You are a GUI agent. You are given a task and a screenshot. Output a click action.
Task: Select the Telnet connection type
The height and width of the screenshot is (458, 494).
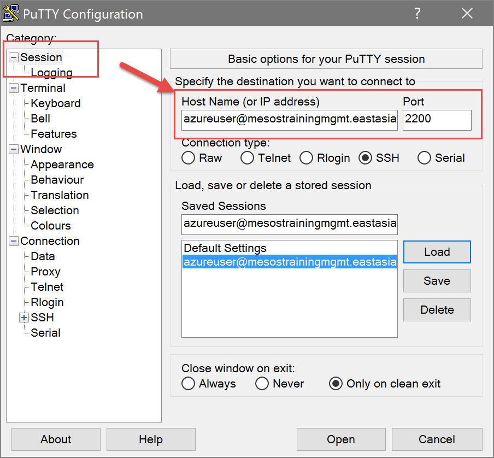tap(247, 158)
